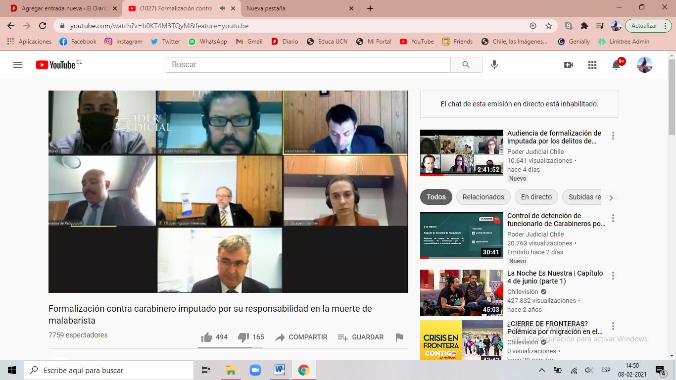Mute the tab via the speaker icon

click(x=222, y=8)
